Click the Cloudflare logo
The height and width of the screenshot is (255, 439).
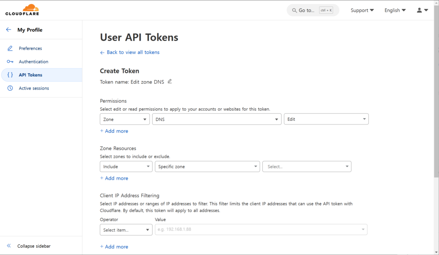pos(22,10)
